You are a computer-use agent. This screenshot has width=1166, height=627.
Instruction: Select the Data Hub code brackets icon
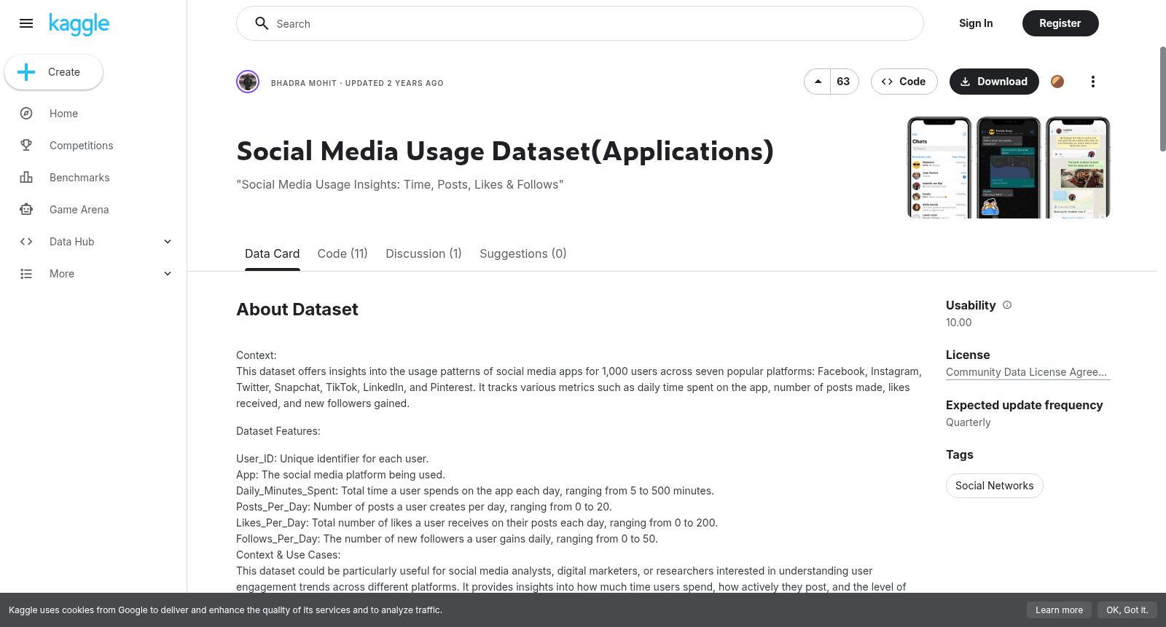(26, 242)
